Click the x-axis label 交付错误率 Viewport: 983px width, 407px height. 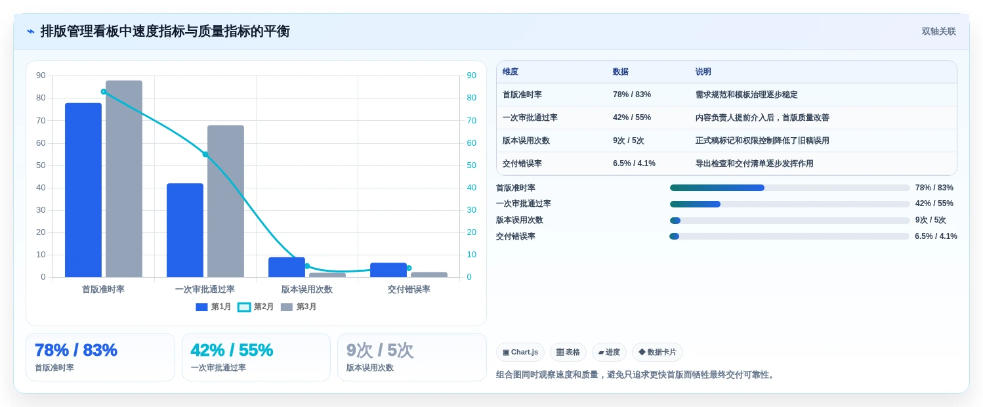click(x=409, y=289)
